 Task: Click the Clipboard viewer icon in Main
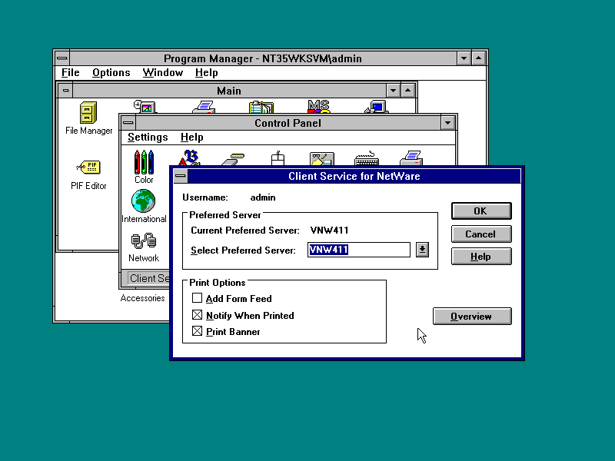[x=261, y=107]
